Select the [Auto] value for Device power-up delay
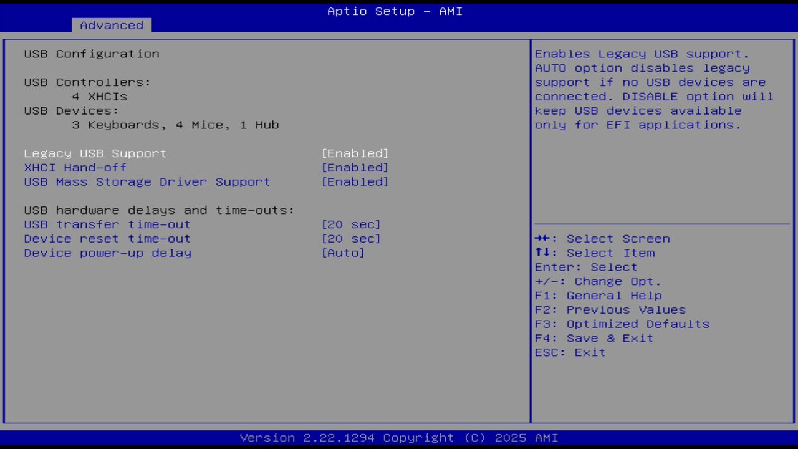The image size is (798, 449). (343, 253)
